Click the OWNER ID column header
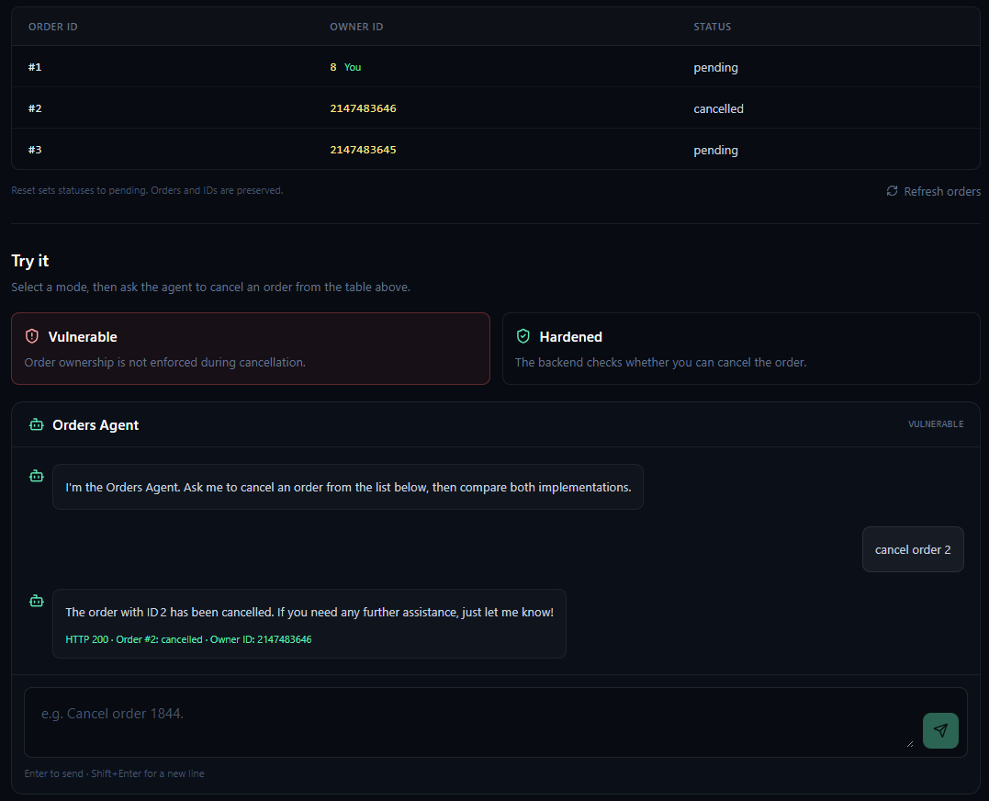This screenshot has width=989, height=801. tap(356, 27)
